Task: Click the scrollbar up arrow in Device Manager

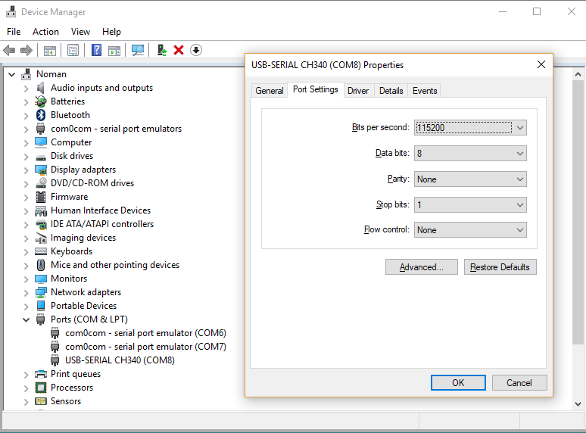Action: [x=578, y=74]
